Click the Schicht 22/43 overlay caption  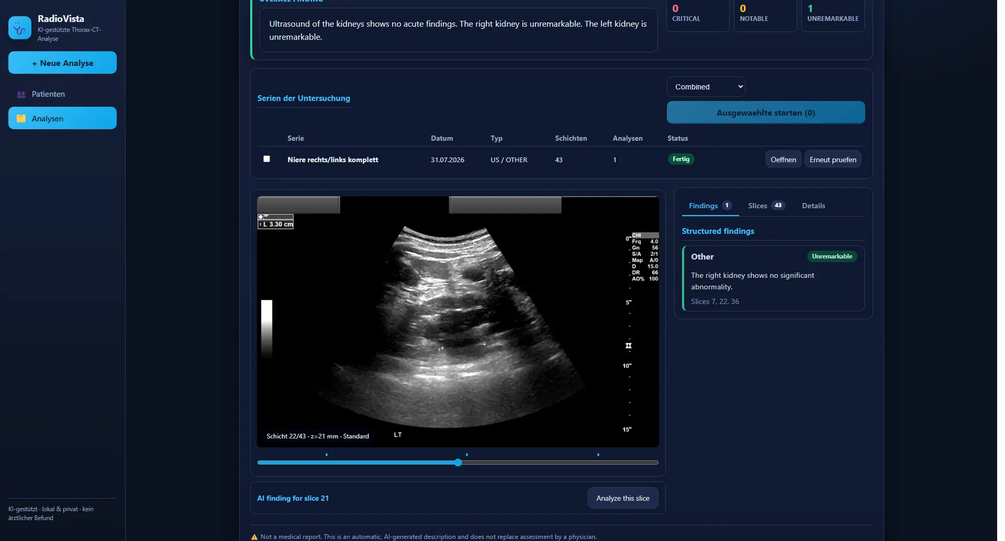317,436
